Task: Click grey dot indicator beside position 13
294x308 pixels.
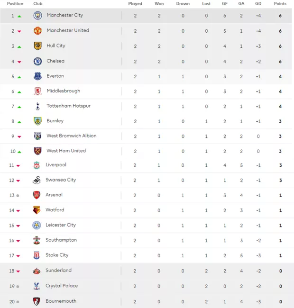Action: pyautogui.click(x=18, y=196)
